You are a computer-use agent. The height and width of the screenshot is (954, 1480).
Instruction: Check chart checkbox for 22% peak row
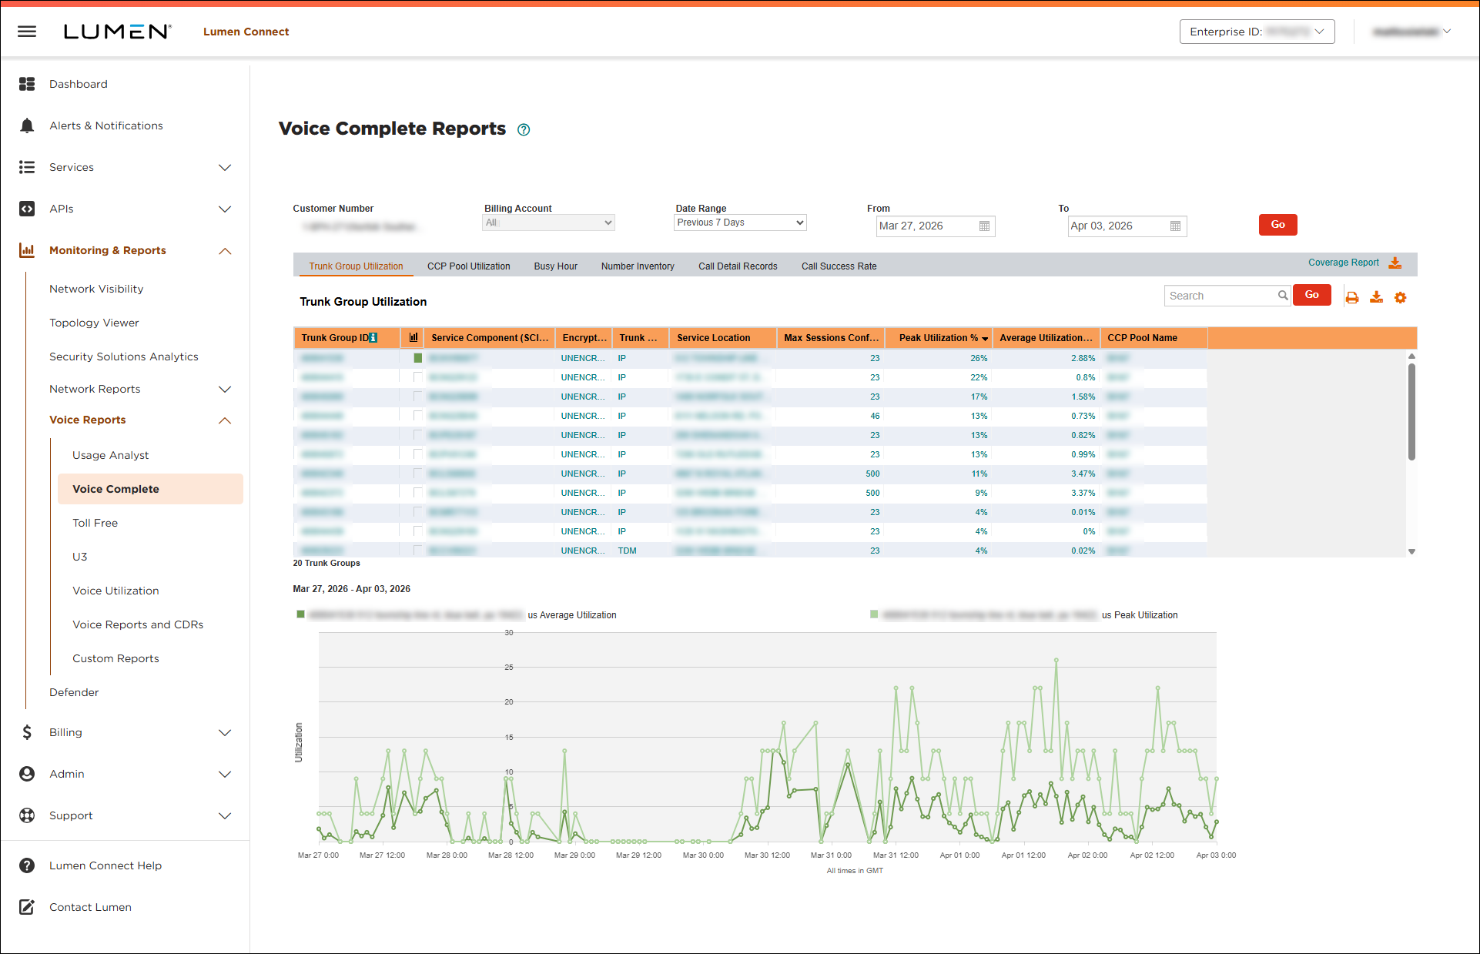click(417, 377)
